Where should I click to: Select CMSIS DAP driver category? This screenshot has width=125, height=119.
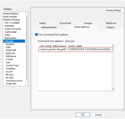coord(11,50)
